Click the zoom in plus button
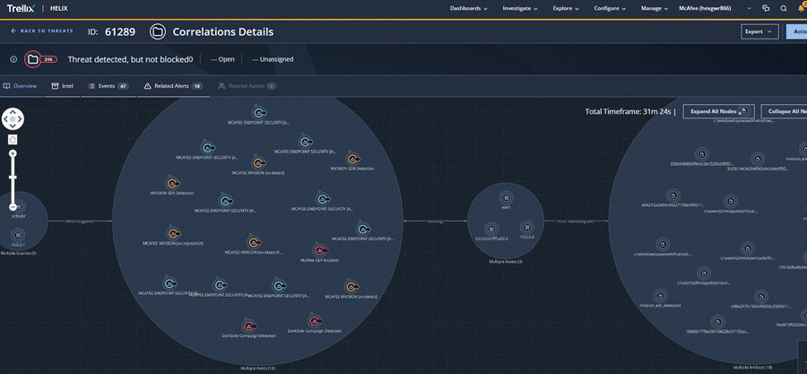 13,153
